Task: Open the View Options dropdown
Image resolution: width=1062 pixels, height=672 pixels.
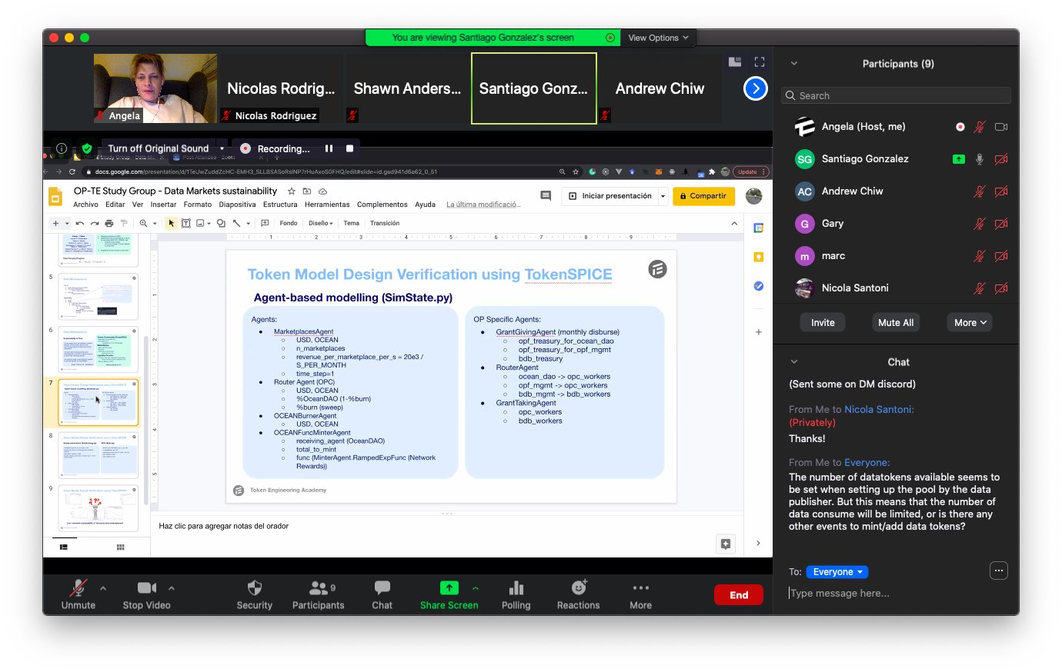Action: (x=658, y=38)
